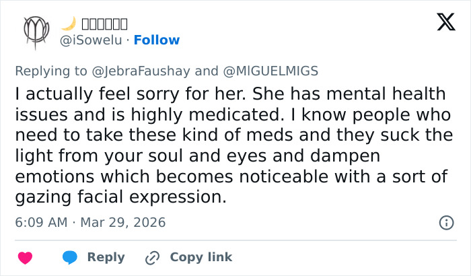Open the info icon beside the date
The image size is (471, 276).
pos(445,222)
